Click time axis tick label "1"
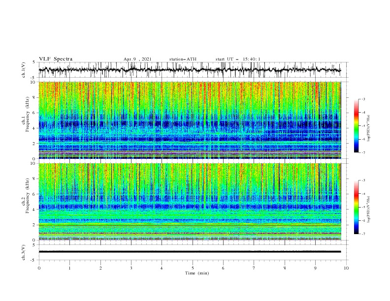This screenshot has height=301, width=390. (69, 268)
